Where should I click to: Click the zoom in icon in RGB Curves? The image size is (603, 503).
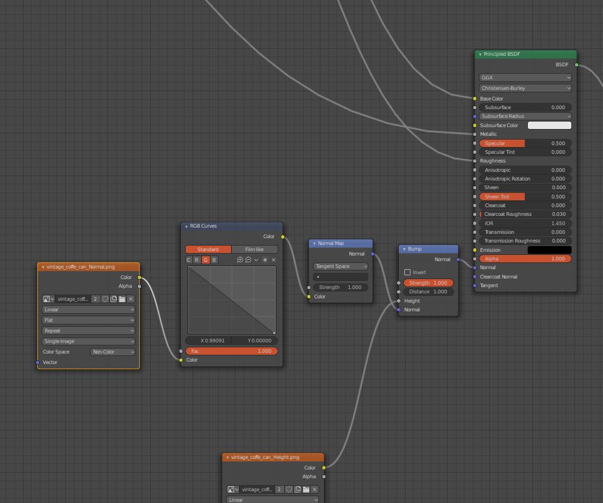240,260
